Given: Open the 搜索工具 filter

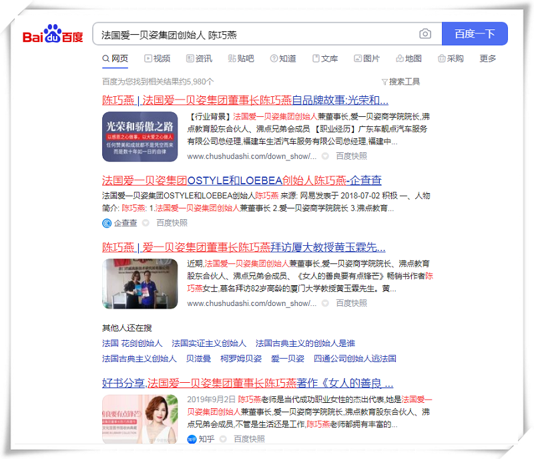Looking at the screenshot, I should point(400,82).
